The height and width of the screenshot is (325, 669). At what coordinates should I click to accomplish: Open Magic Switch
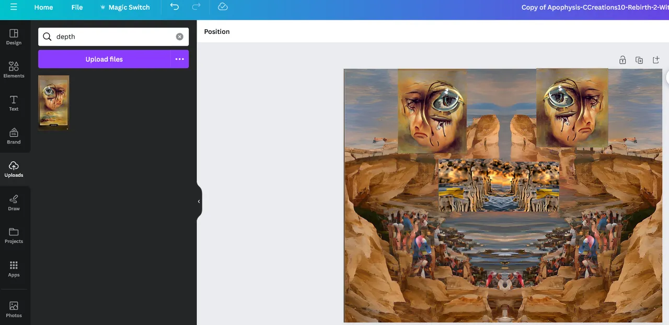coord(124,7)
